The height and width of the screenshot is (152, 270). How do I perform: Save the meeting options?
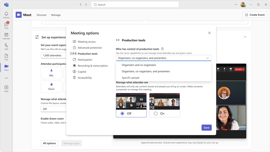206,127
